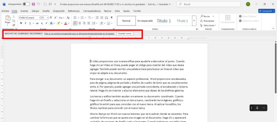Click the Save diskette icon in title bar
Viewport: 277px width, 122px height.
pyautogui.click(x=33, y=4)
